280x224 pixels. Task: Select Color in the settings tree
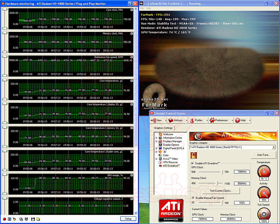[x=166, y=155]
